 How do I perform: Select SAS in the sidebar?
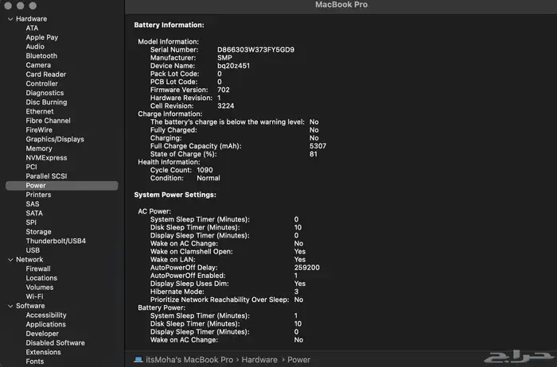point(33,204)
